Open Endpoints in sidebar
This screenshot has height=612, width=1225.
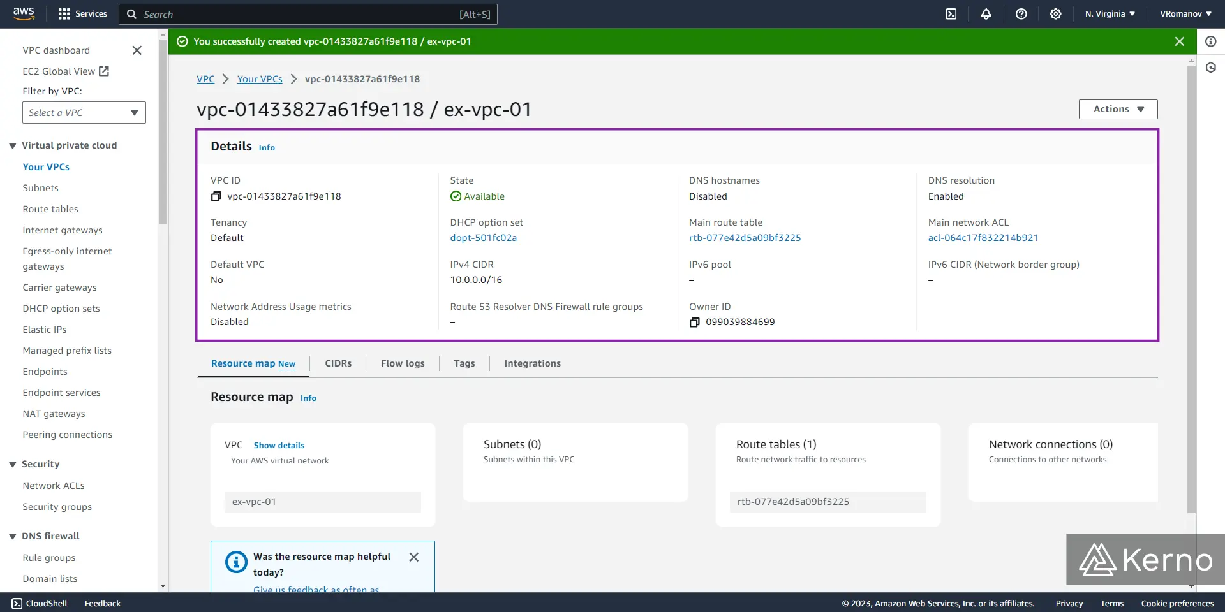click(x=45, y=372)
